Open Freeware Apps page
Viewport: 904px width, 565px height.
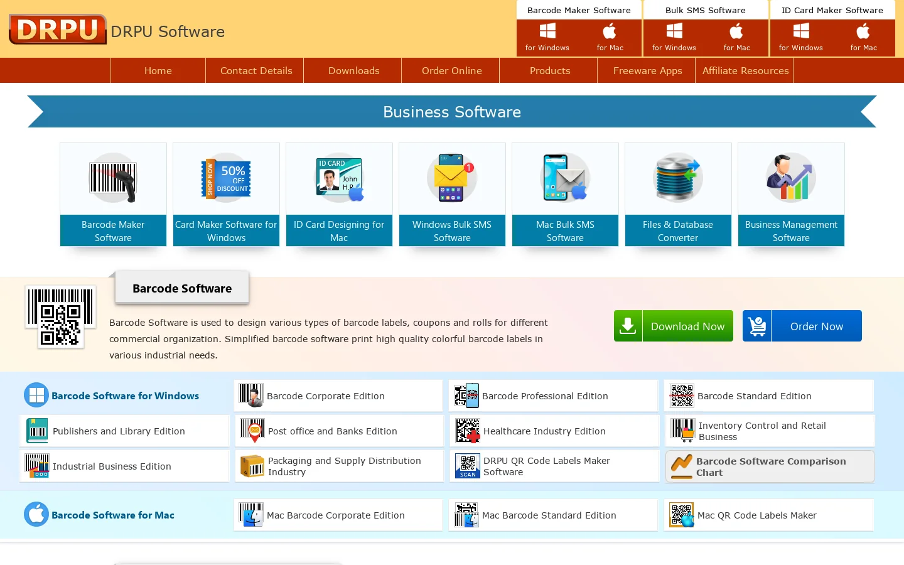648,70
